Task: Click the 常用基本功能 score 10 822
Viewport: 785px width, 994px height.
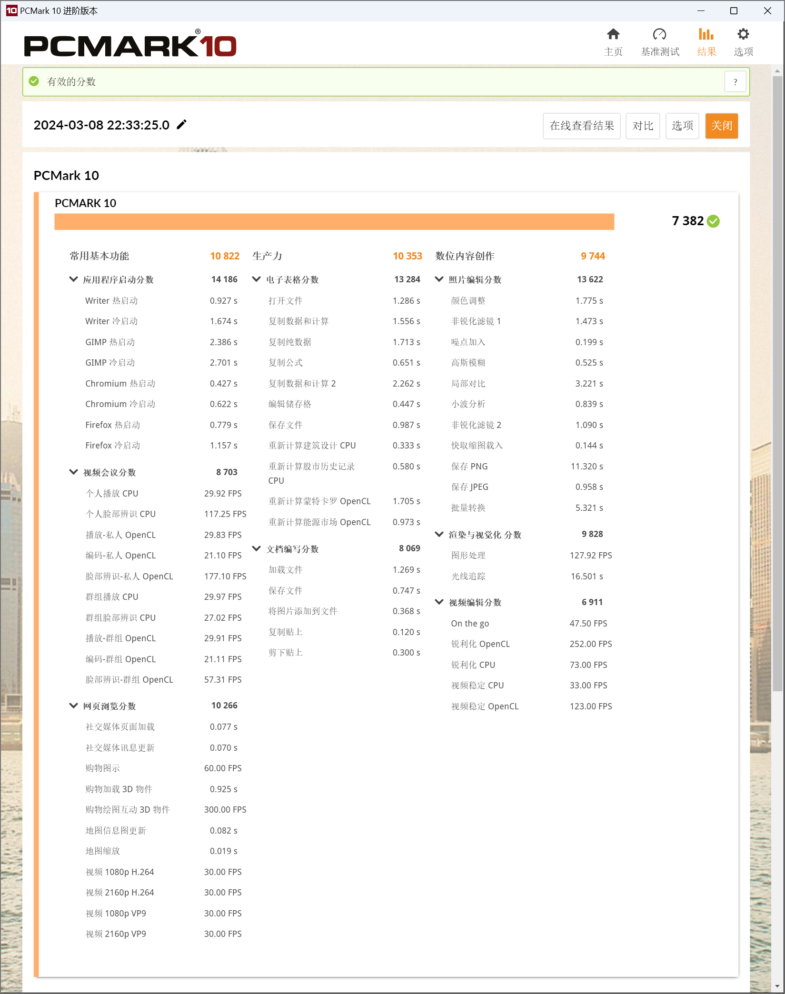Action: [x=225, y=256]
